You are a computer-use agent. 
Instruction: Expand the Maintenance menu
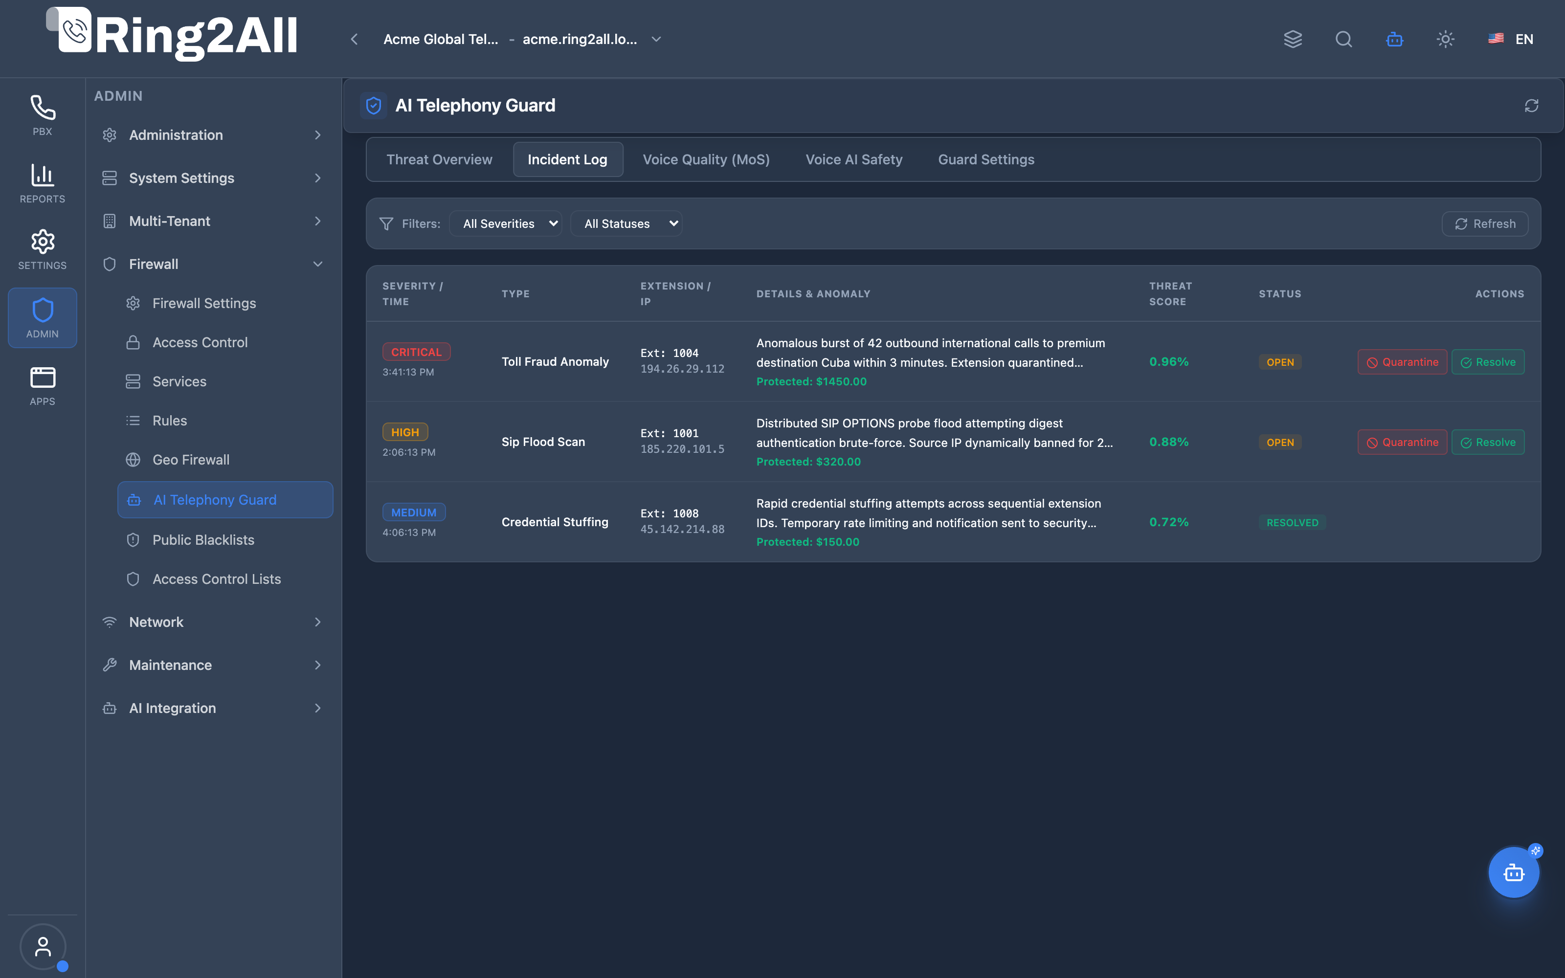coord(213,665)
